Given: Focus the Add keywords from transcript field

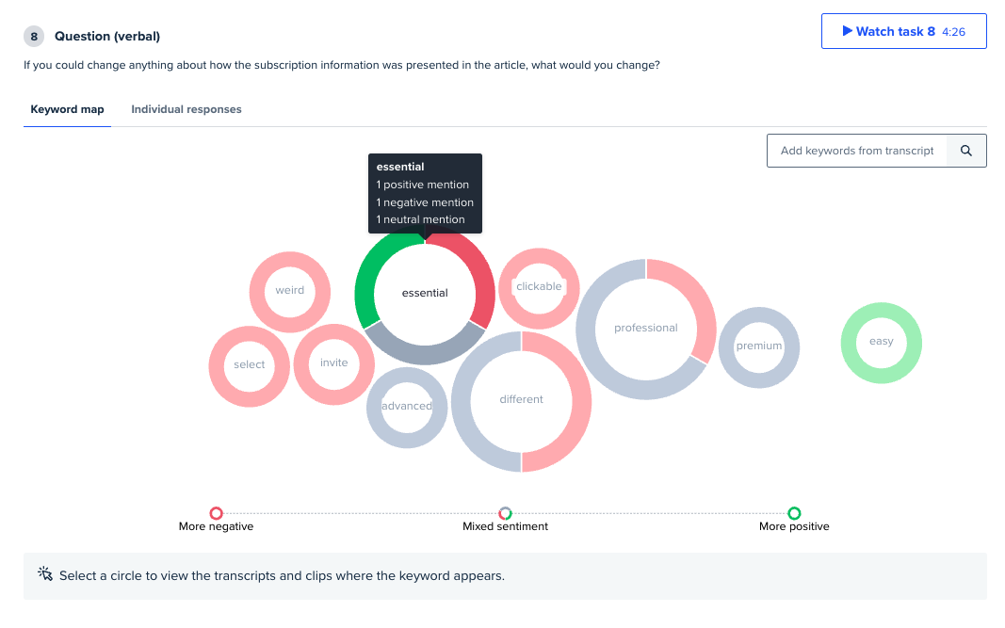Looking at the screenshot, I should tap(857, 151).
